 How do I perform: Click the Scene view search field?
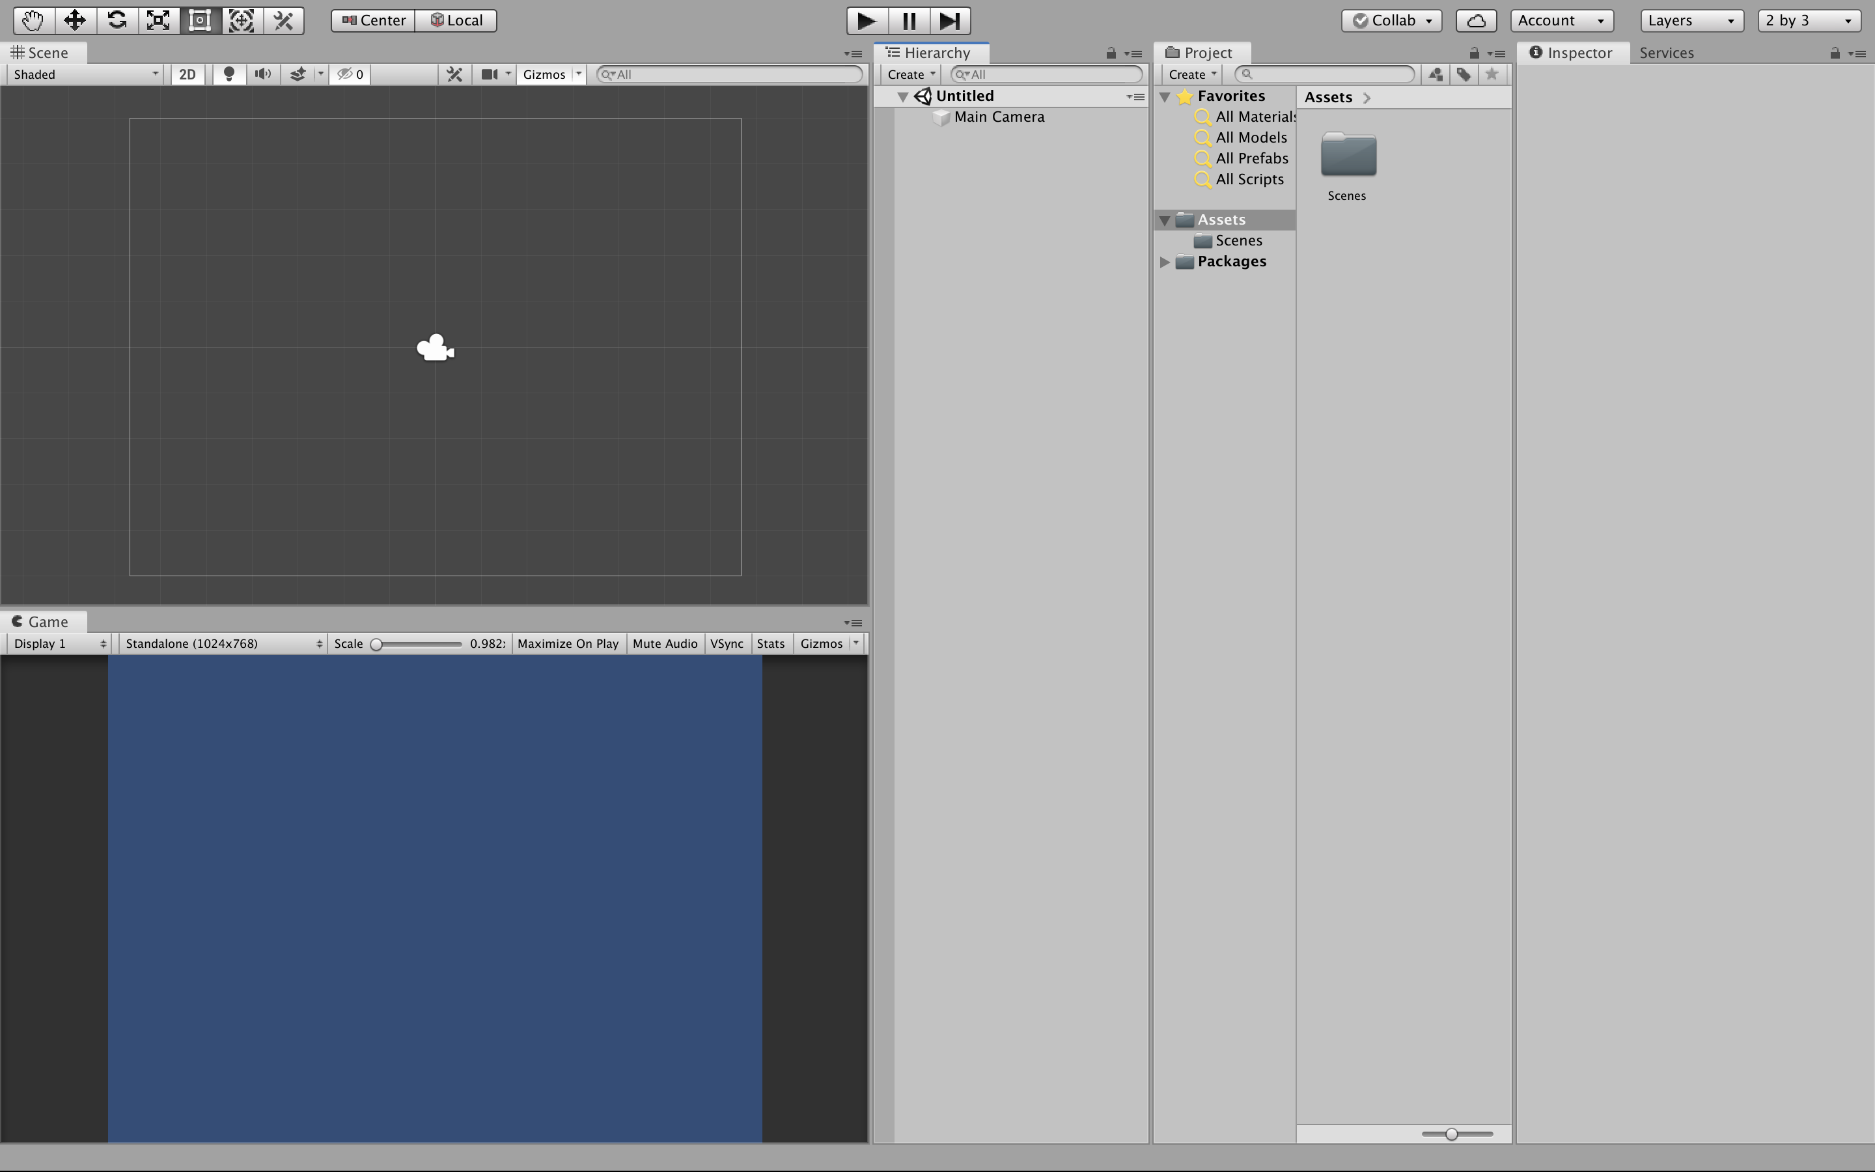click(x=729, y=74)
